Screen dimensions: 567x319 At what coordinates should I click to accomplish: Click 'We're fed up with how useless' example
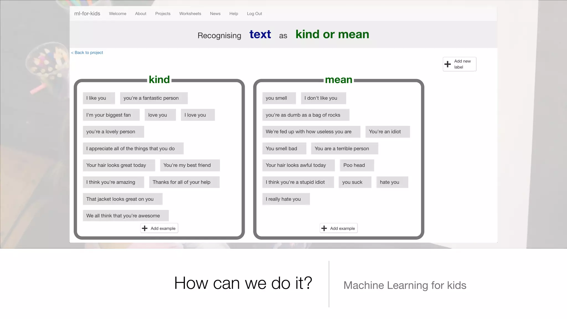tap(311, 132)
